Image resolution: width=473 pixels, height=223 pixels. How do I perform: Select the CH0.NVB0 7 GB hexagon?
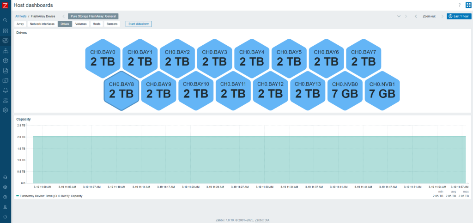pyautogui.click(x=345, y=90)
